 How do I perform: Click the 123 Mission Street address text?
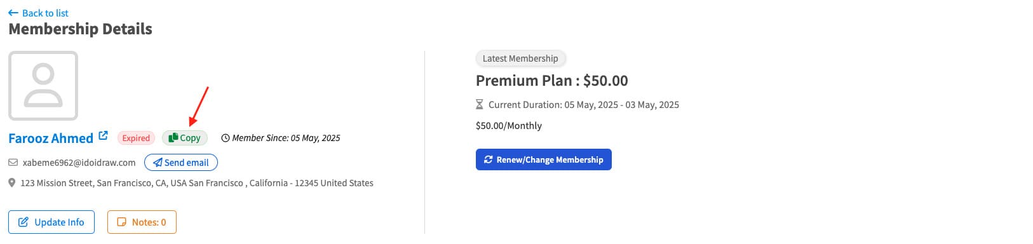pos(197,183)
